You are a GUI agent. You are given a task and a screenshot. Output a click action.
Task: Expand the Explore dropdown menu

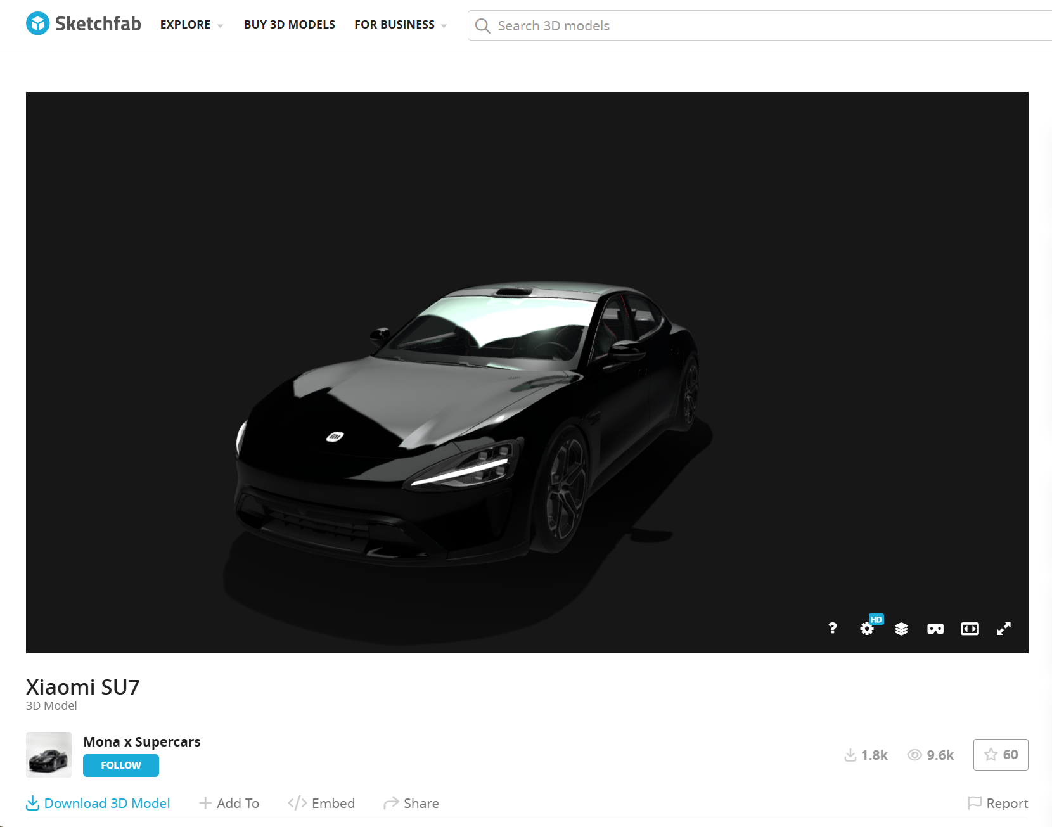(191, 25)
